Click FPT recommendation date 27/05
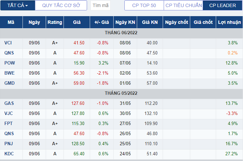 125,123
